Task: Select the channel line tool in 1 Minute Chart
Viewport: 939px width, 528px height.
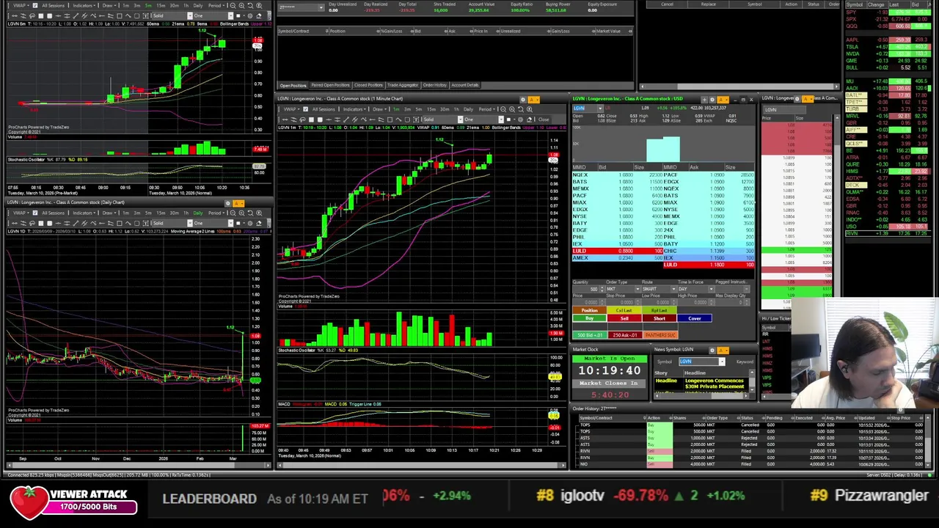Action: pos(355,120)
